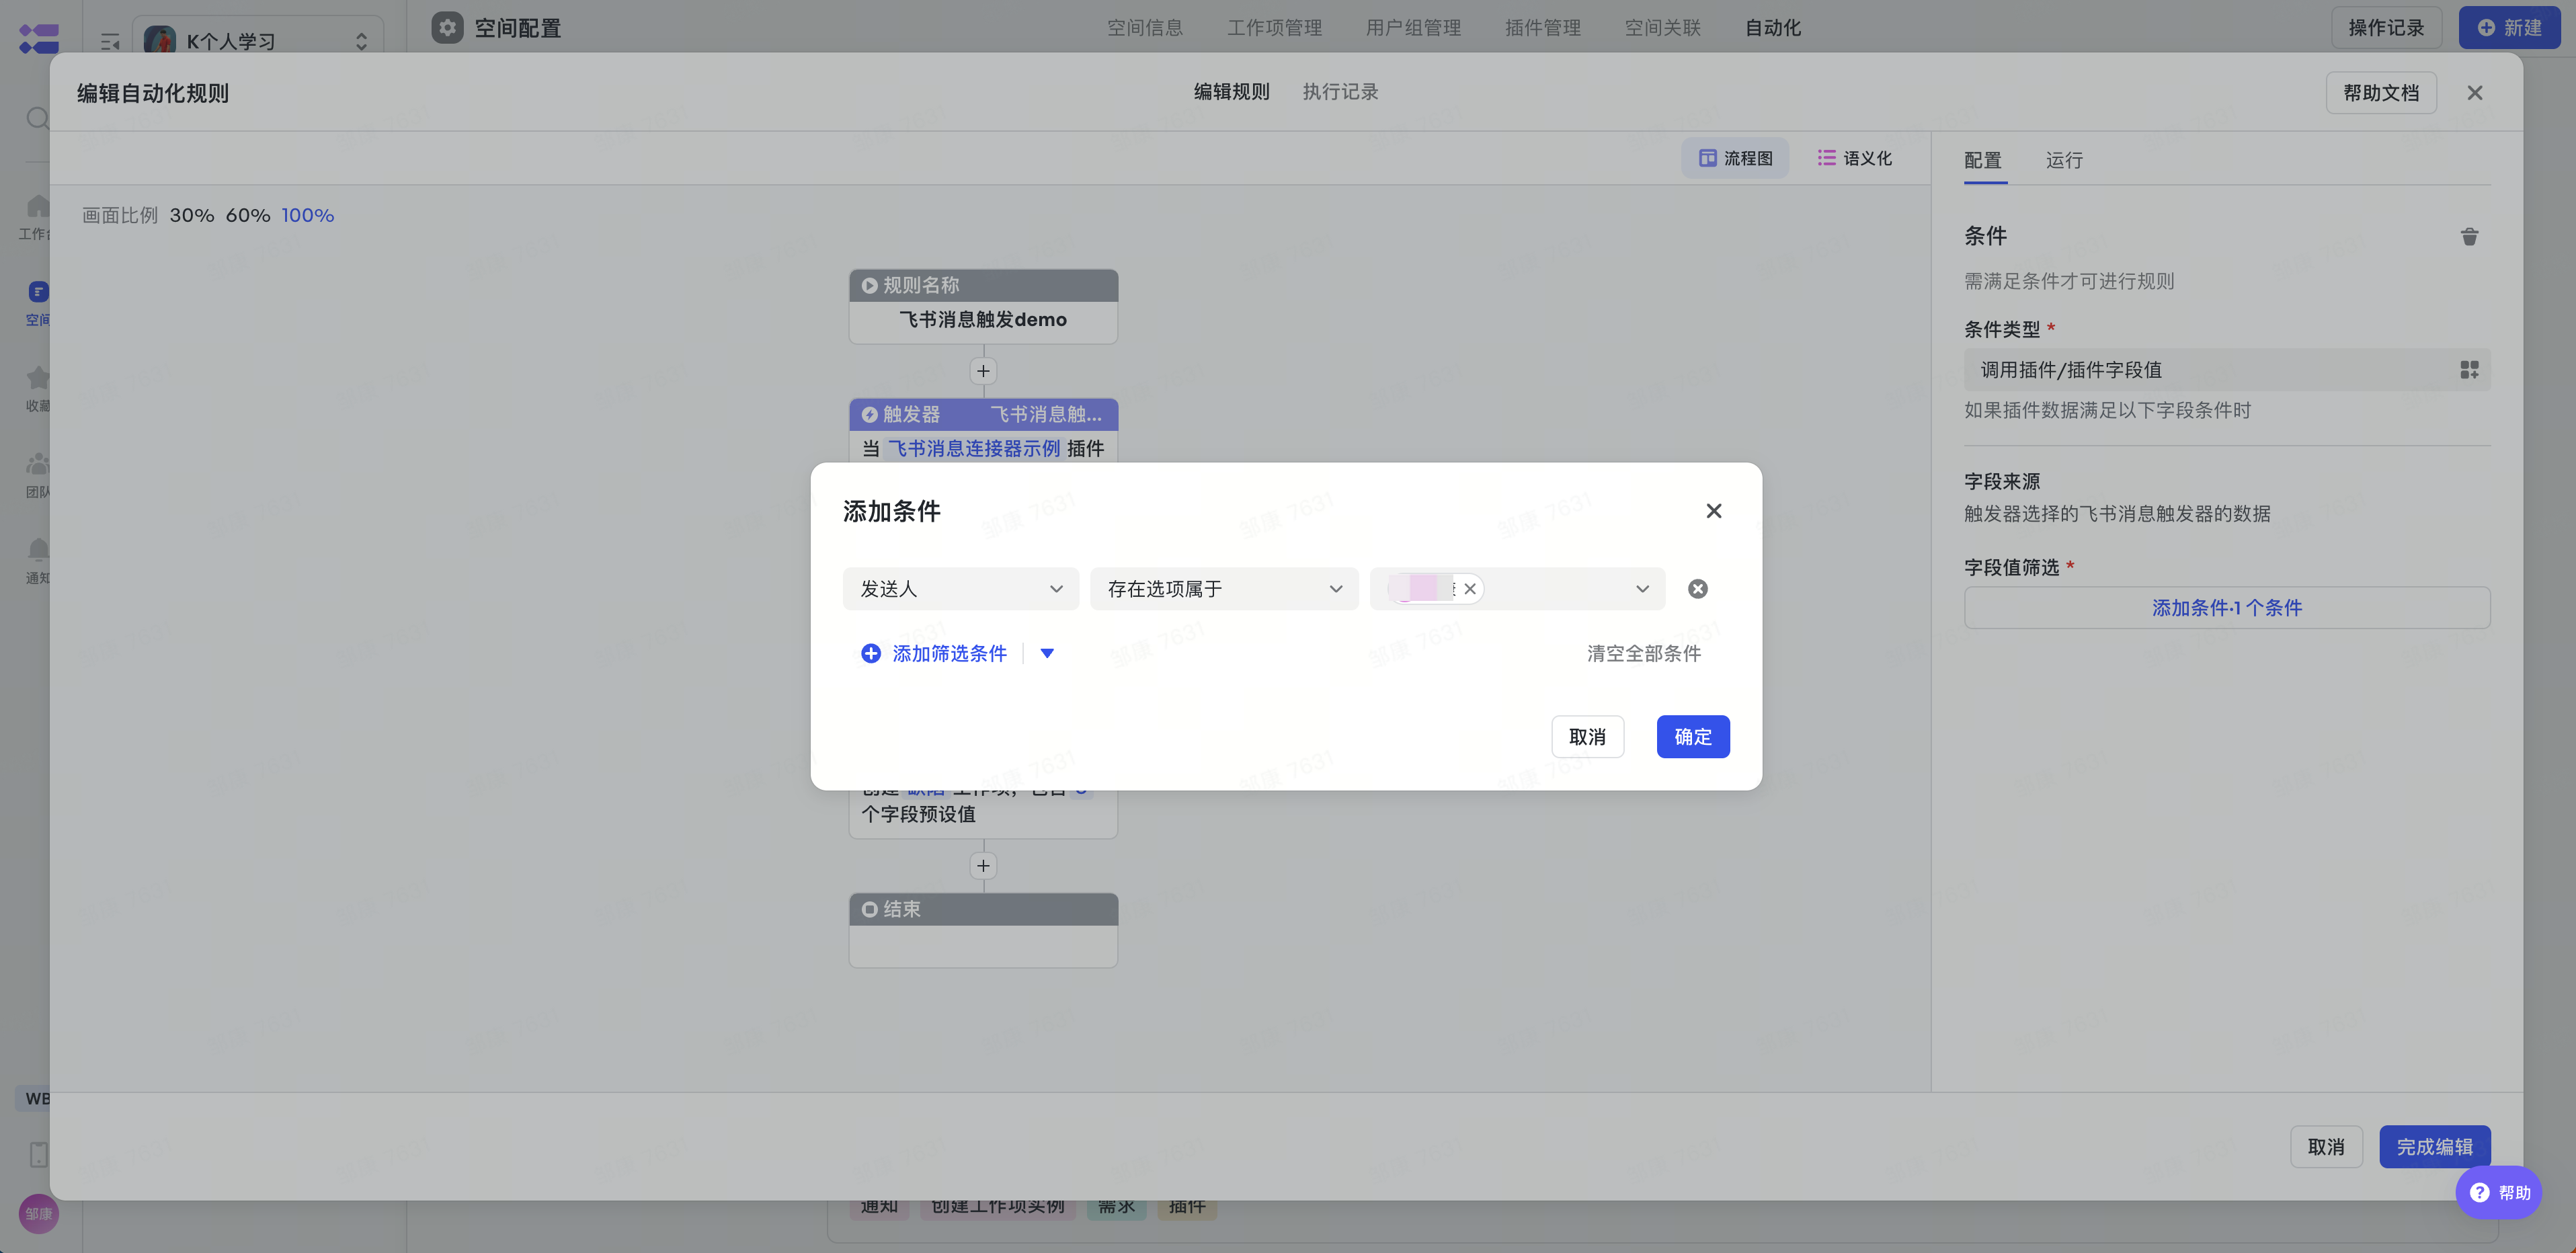Screen dimensions: 2576x1253
Task: Switch to the 流程图 view
Action: [1735, 158]
